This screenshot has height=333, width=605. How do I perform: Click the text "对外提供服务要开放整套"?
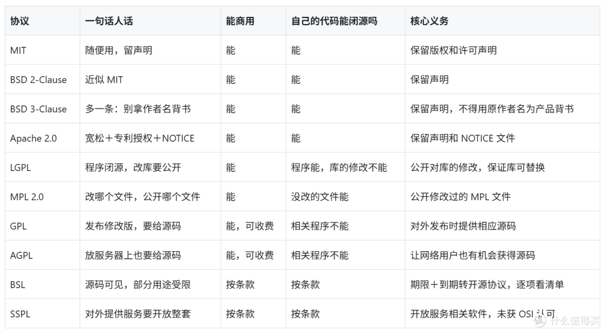point(138,314)
